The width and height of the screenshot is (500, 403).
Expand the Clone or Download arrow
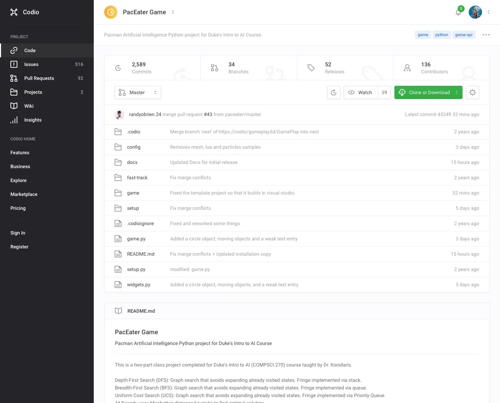coord(457,92)
